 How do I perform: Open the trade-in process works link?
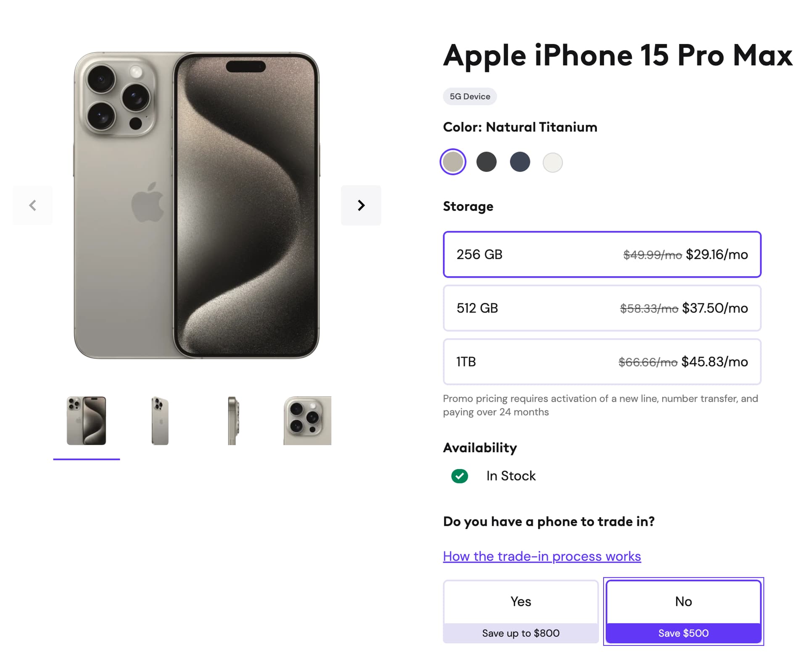542,556
